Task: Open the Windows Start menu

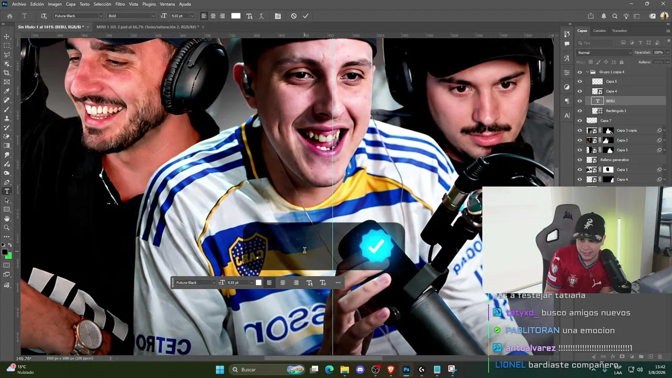Action: (x=220, y=370)
